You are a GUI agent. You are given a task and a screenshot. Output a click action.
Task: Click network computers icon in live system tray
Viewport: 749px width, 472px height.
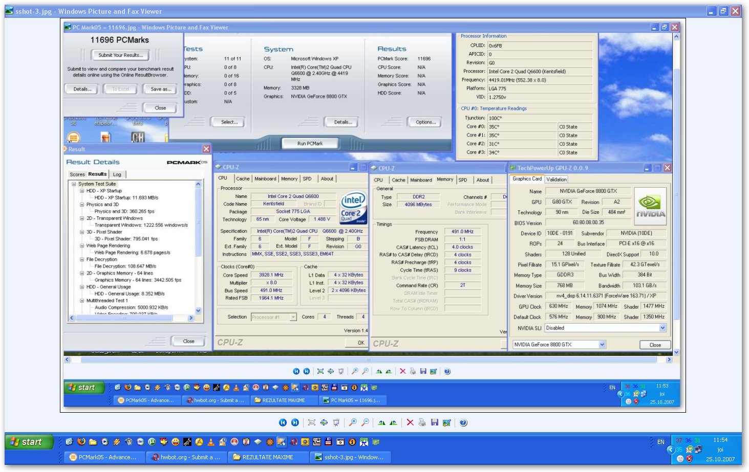698,449
